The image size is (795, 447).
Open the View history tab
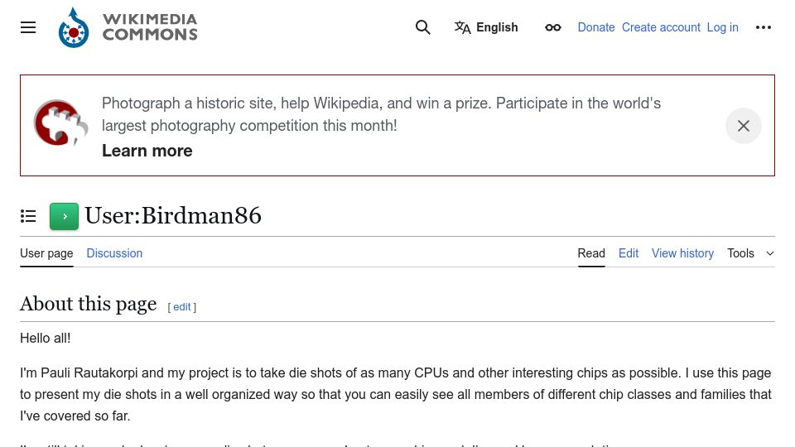[682, 253]
